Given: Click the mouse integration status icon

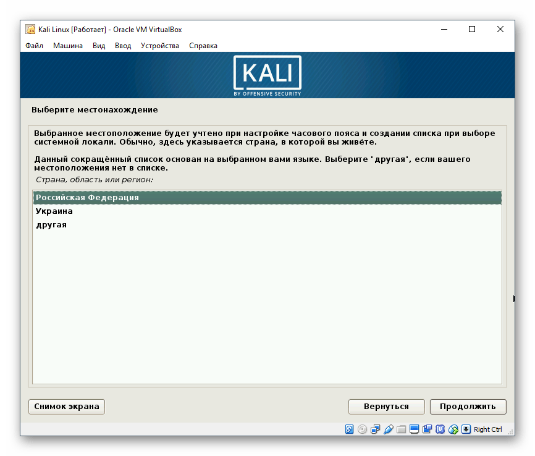Looking at the screenshot, I should pos(452,429).
